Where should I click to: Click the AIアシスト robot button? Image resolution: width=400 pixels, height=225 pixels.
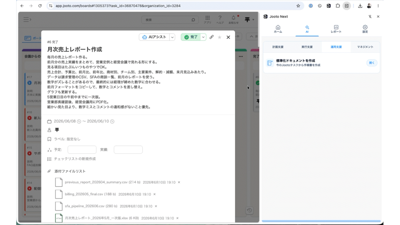tap(154, 37)
